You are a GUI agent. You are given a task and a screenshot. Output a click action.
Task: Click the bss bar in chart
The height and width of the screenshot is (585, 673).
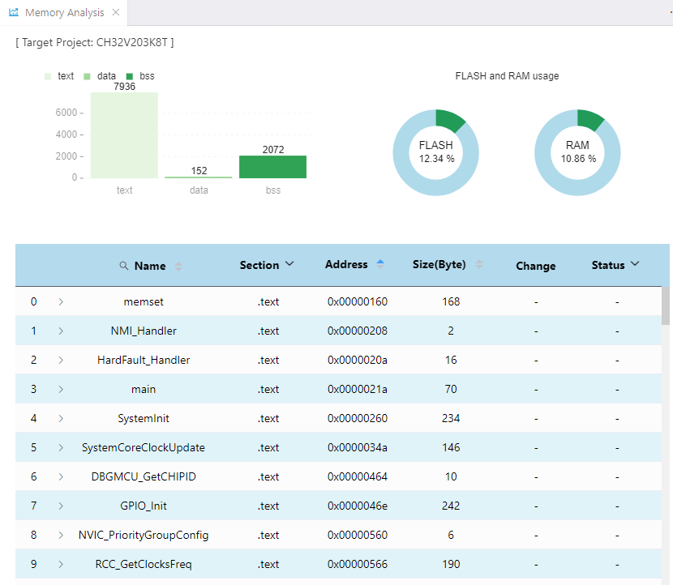pos(273,167)
